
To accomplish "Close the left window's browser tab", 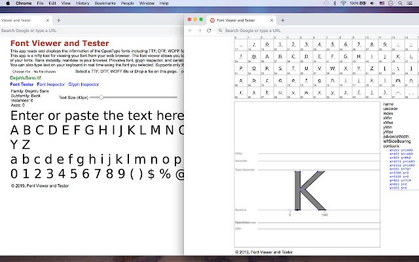I will 48,20.
